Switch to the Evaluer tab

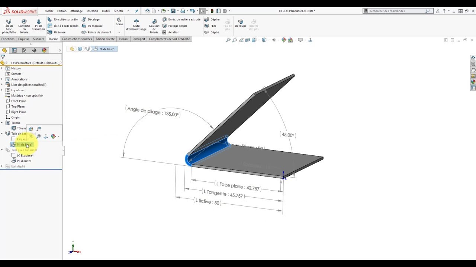[x=124, y=39]
